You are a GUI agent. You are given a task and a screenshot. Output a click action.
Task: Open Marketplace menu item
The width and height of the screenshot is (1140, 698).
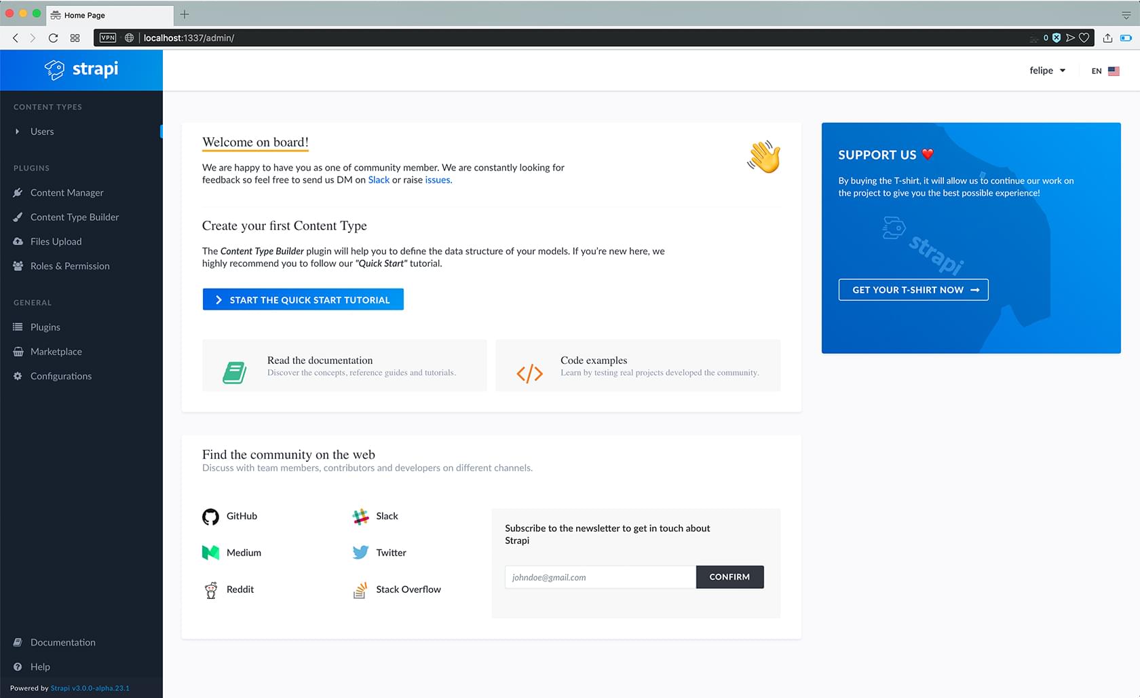click(x=56, y=352)
